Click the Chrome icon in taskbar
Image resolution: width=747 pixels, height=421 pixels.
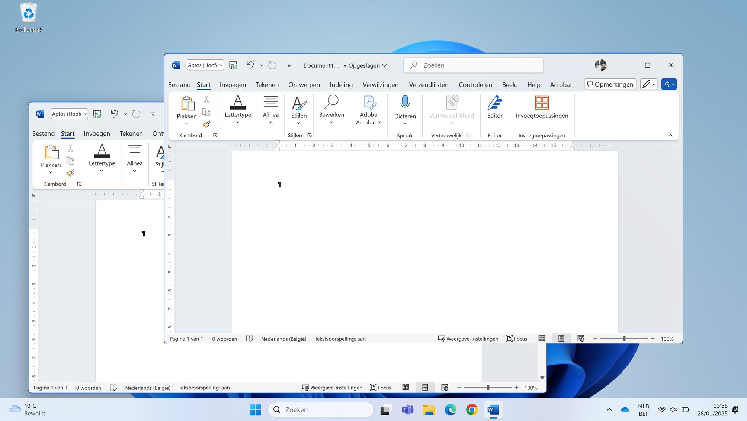click(472, 409)
